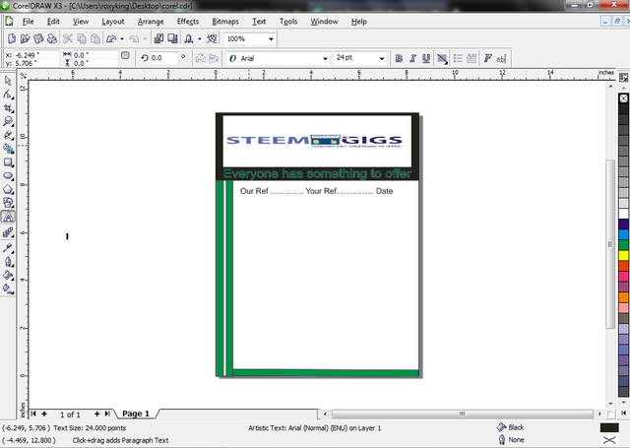The width and height of the screenshot is (630, 448).
Task: Open the Arial font list dropdown
Action: [325, 58]
